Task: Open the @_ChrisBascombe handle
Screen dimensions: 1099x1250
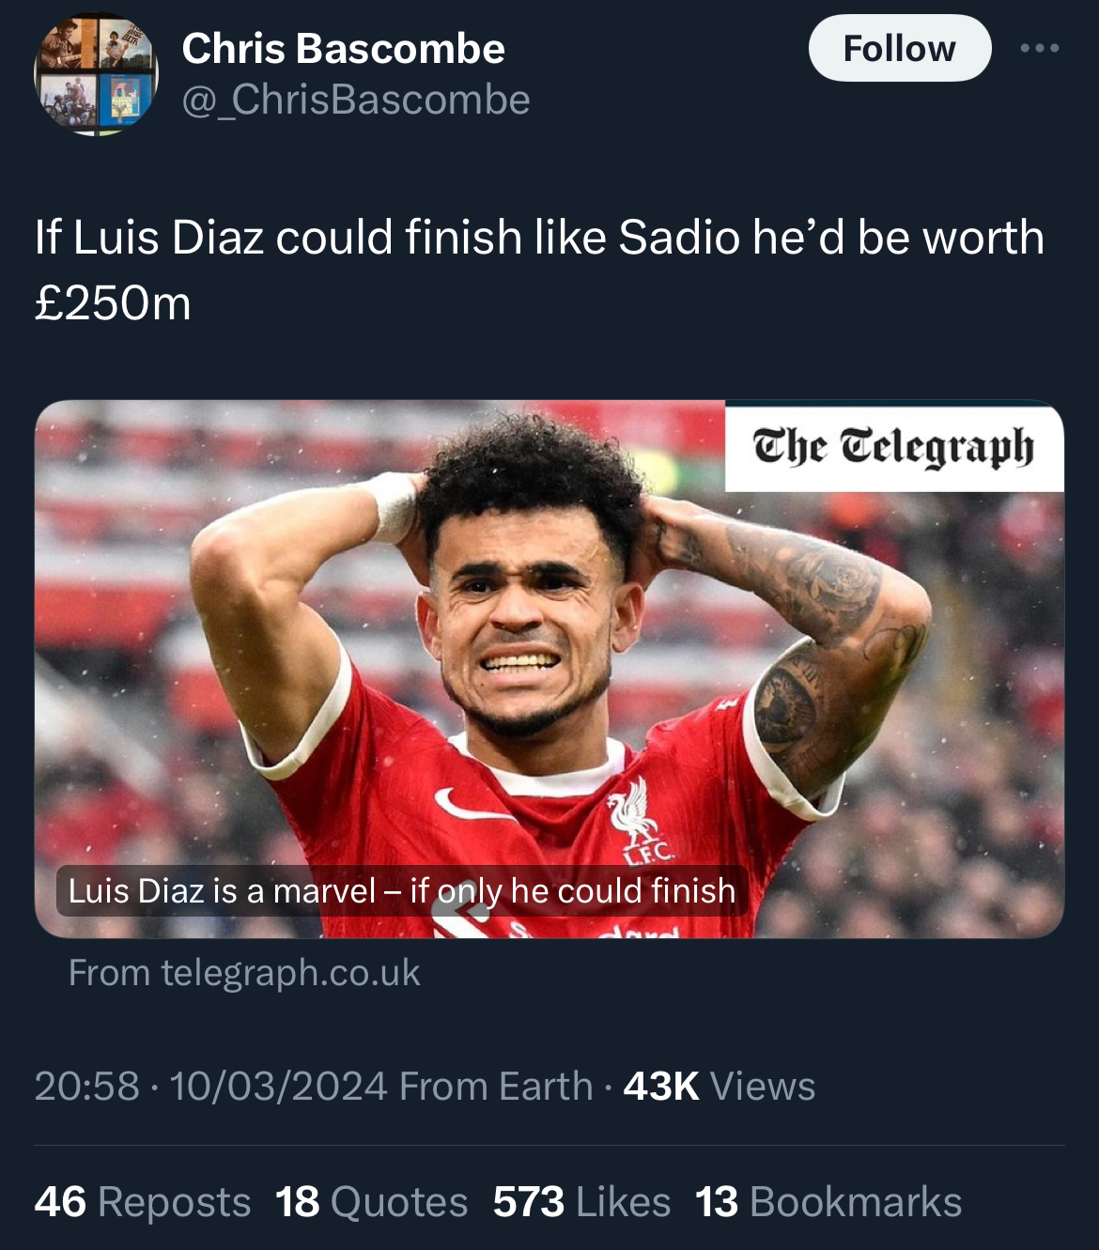Action: [355, 100]
